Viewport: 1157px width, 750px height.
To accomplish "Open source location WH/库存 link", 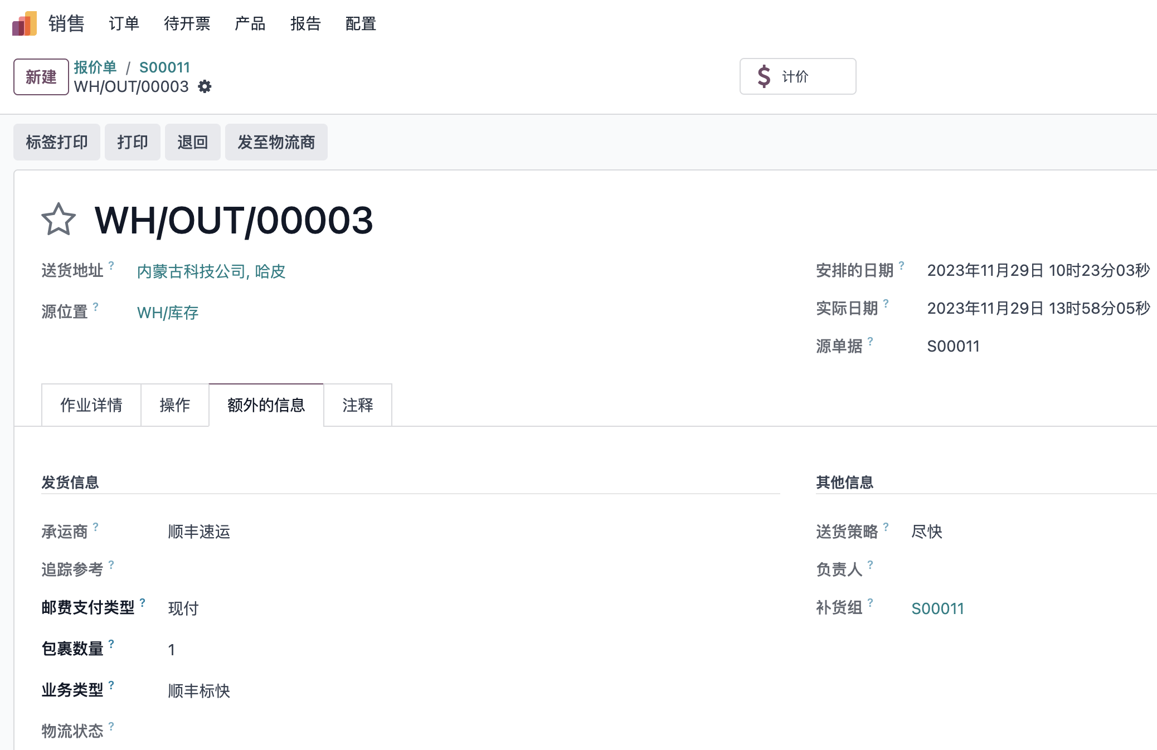I will (168, 313).
